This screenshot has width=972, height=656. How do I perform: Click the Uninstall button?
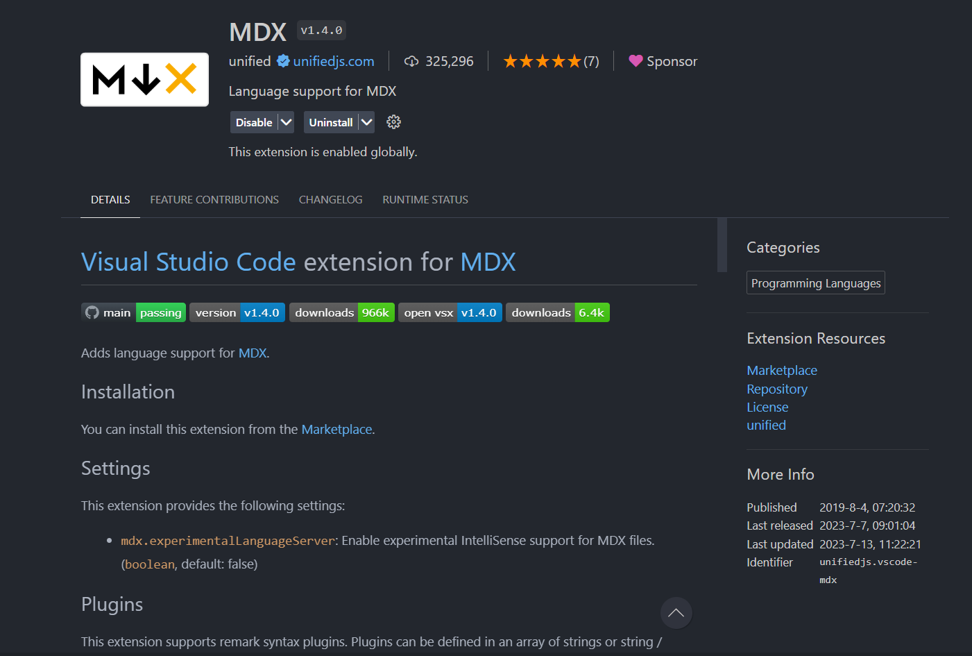click(331, 122)
